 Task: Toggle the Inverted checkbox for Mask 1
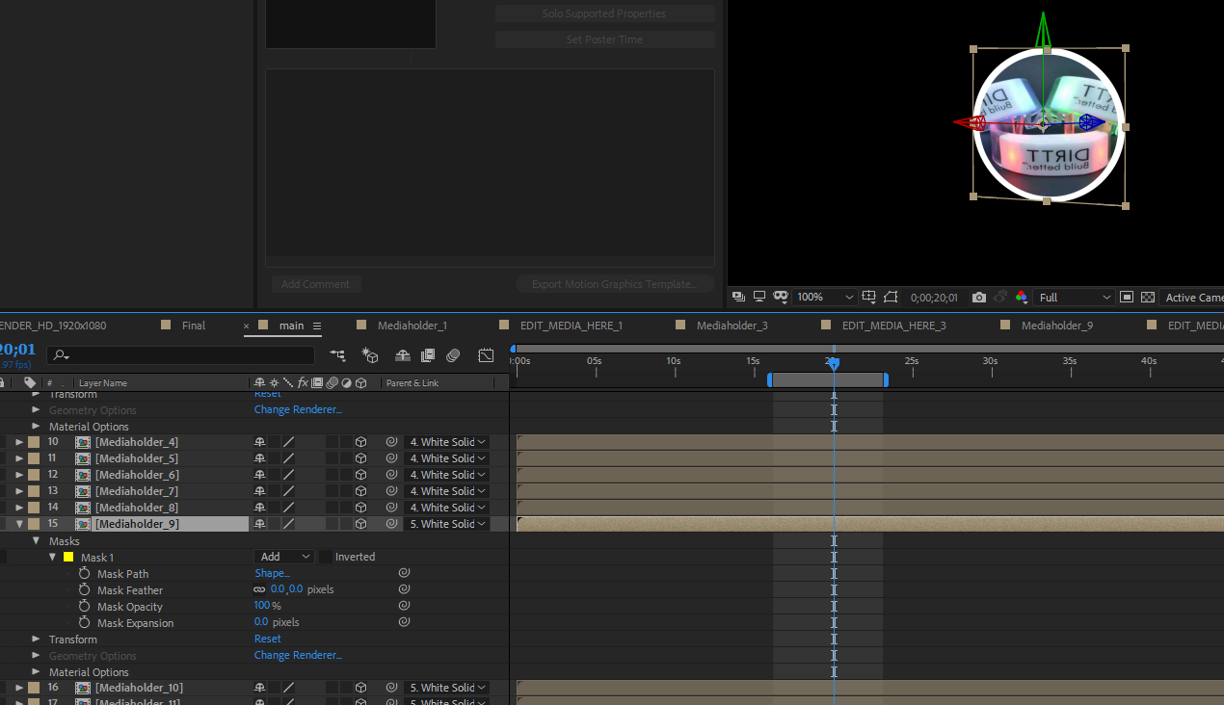326,557
